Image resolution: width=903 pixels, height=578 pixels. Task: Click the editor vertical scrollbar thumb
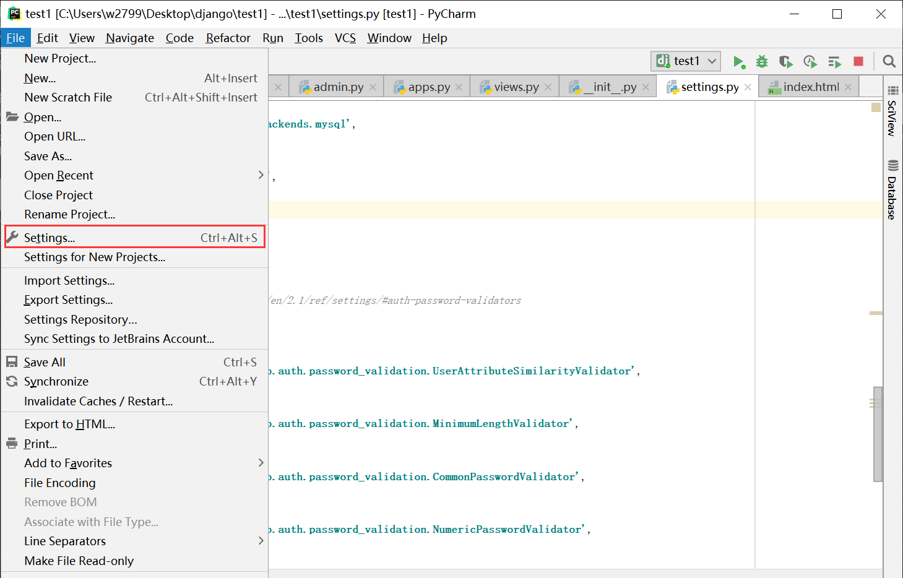click(878, 434)
